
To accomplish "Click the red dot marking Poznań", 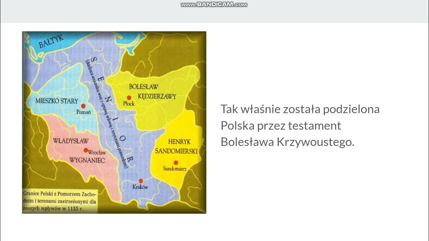I will (83, 106).
